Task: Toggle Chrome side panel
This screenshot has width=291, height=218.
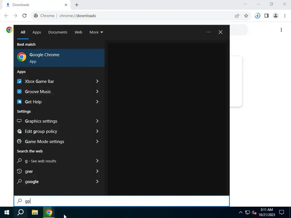Action: [267, 16]
